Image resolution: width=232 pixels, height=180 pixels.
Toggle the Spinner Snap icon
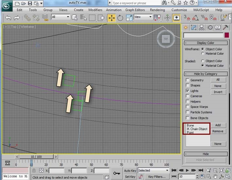click(x=213, y=18)
